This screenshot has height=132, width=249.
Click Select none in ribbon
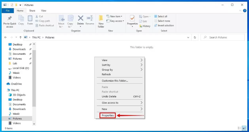(162, 21)
